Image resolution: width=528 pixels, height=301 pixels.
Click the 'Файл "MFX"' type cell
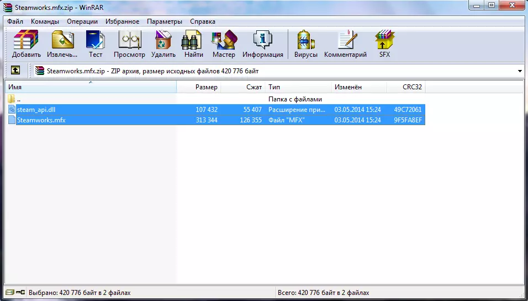coord(286,120)
